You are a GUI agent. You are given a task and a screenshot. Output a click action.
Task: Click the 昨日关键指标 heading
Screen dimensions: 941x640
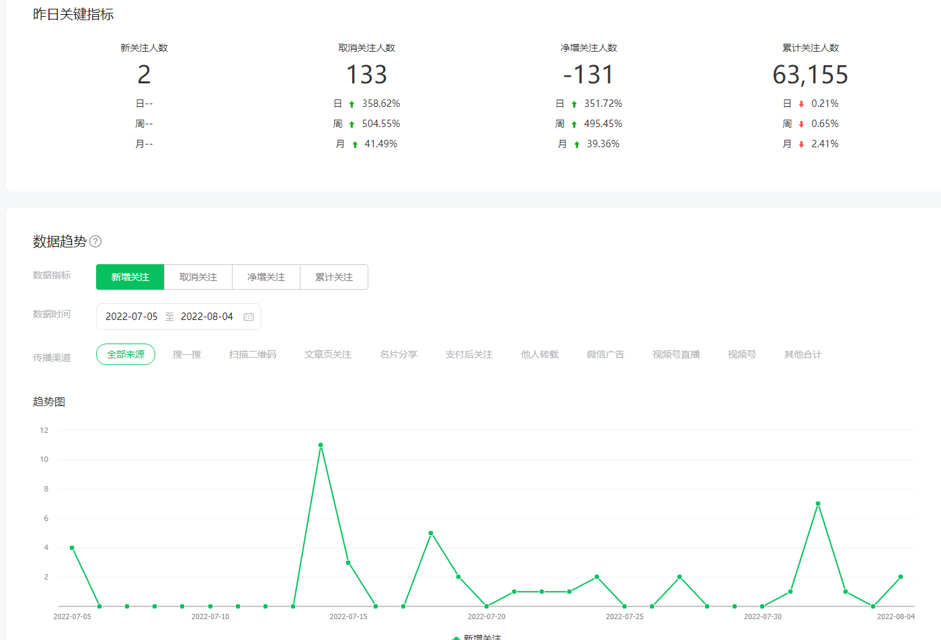point(73,14)
